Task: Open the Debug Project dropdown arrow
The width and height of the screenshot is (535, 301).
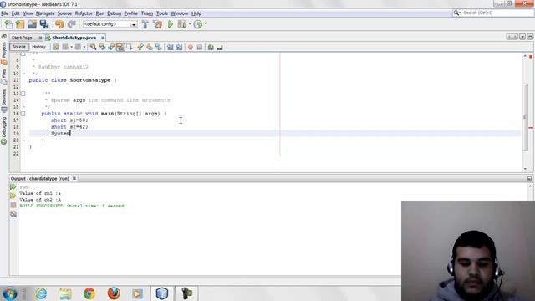Action: click(190, 24)
